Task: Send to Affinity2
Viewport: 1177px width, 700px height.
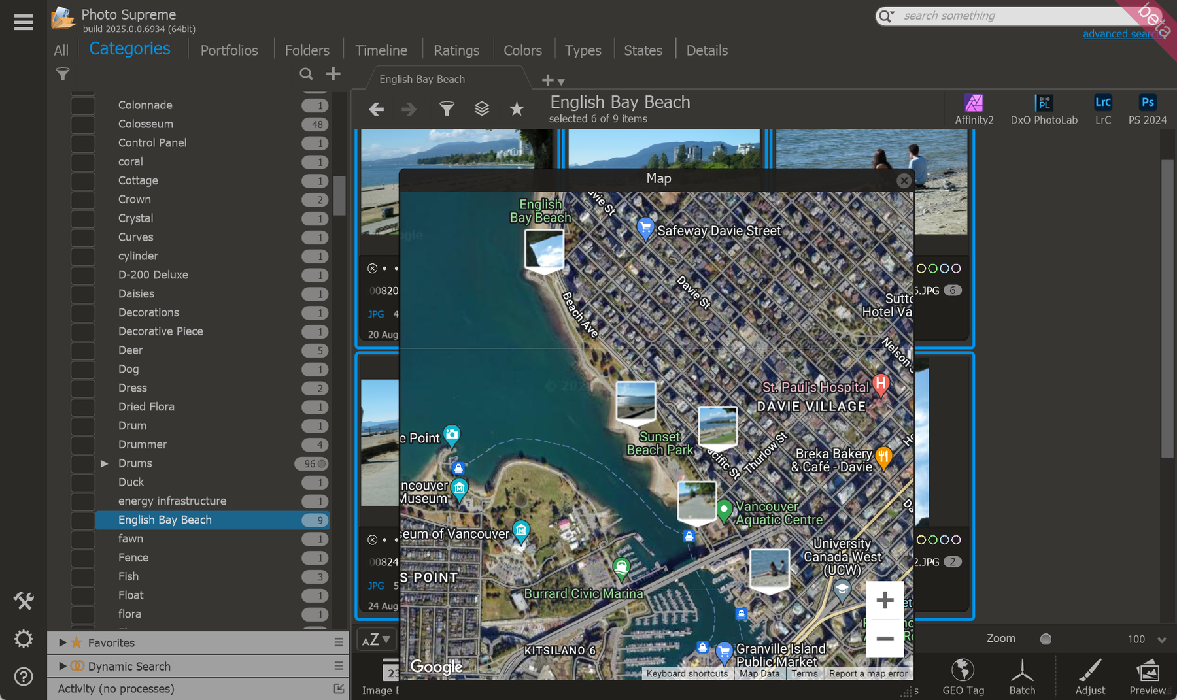Action: pos(974,109)
